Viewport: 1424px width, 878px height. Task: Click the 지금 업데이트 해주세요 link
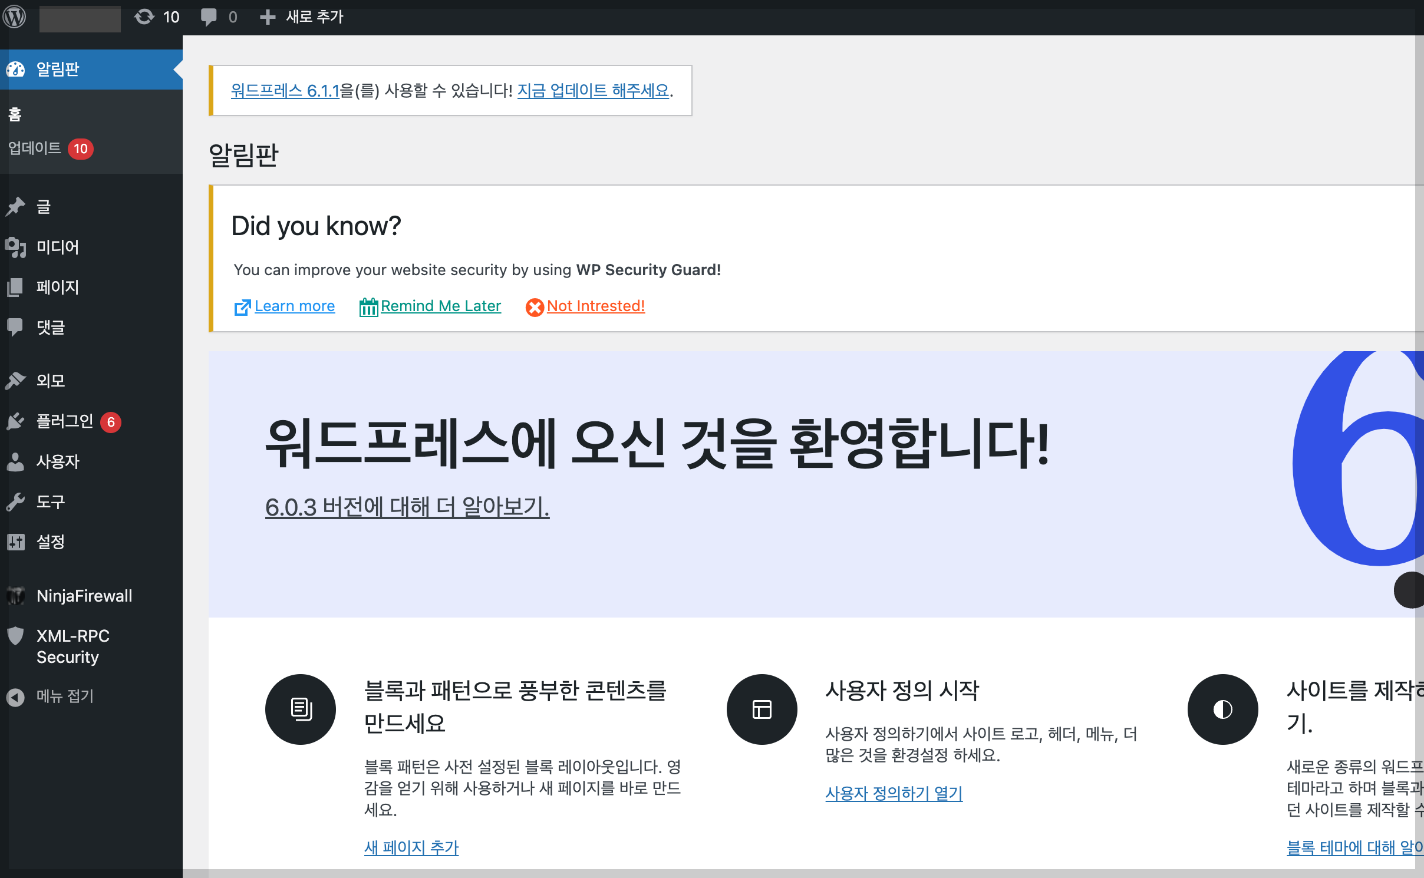coord(593,91)
